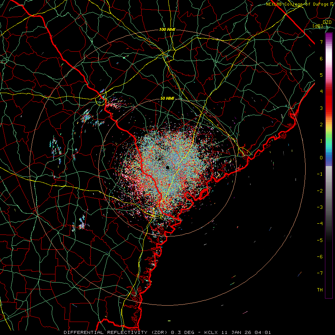Click the color scale label "-1"
335x335 pixels.
[320, 174]
